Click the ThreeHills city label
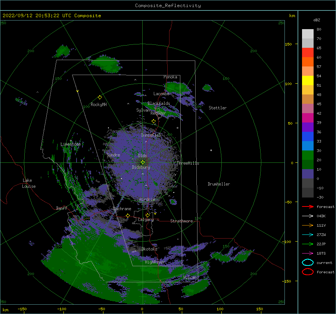Image resolution: width=336 pixels, height=314 pixels. click(x=188, y=163)
